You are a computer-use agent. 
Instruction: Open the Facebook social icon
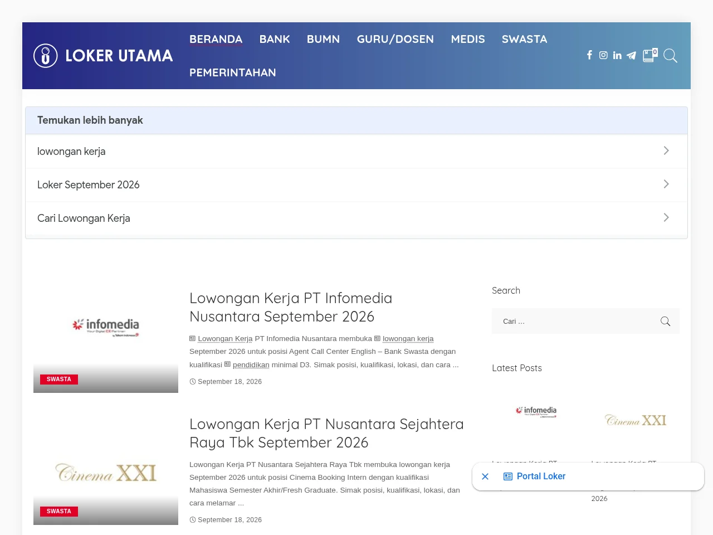click(x=589, y=55)
